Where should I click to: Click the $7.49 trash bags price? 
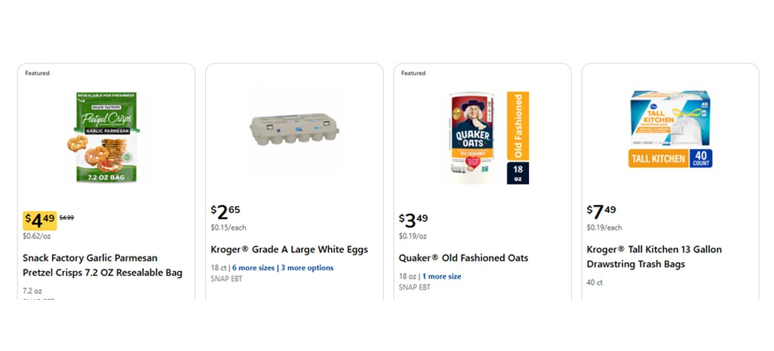[x=601, y=212]
